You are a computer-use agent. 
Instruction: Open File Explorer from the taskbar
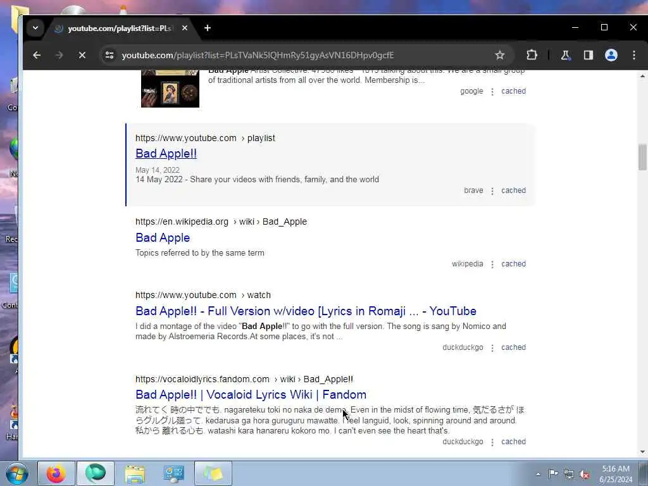[x=135, y=473]
